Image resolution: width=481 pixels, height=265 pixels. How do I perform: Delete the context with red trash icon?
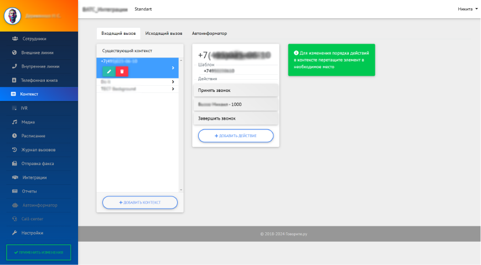coord(122,71)
